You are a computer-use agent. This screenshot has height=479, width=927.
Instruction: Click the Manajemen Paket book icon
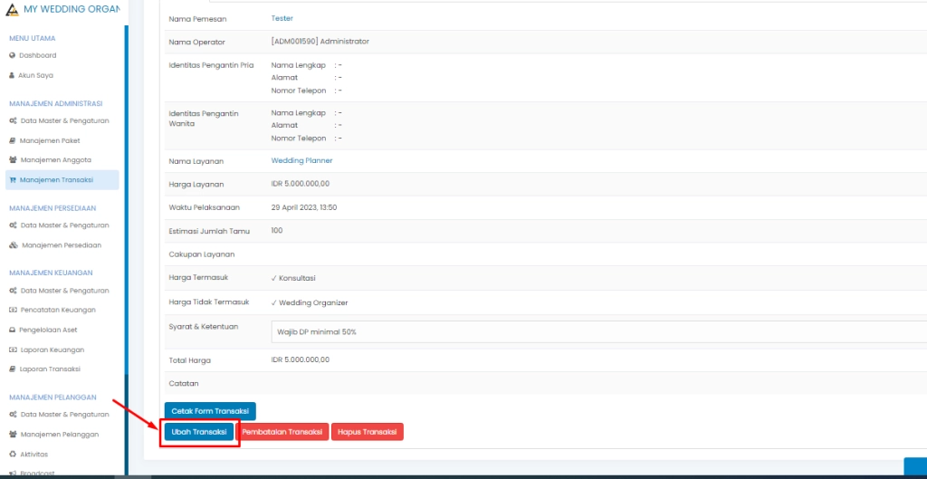point(13,140)
